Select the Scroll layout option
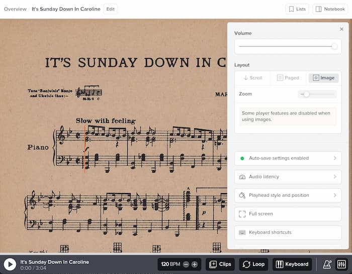 coord(252,78)
